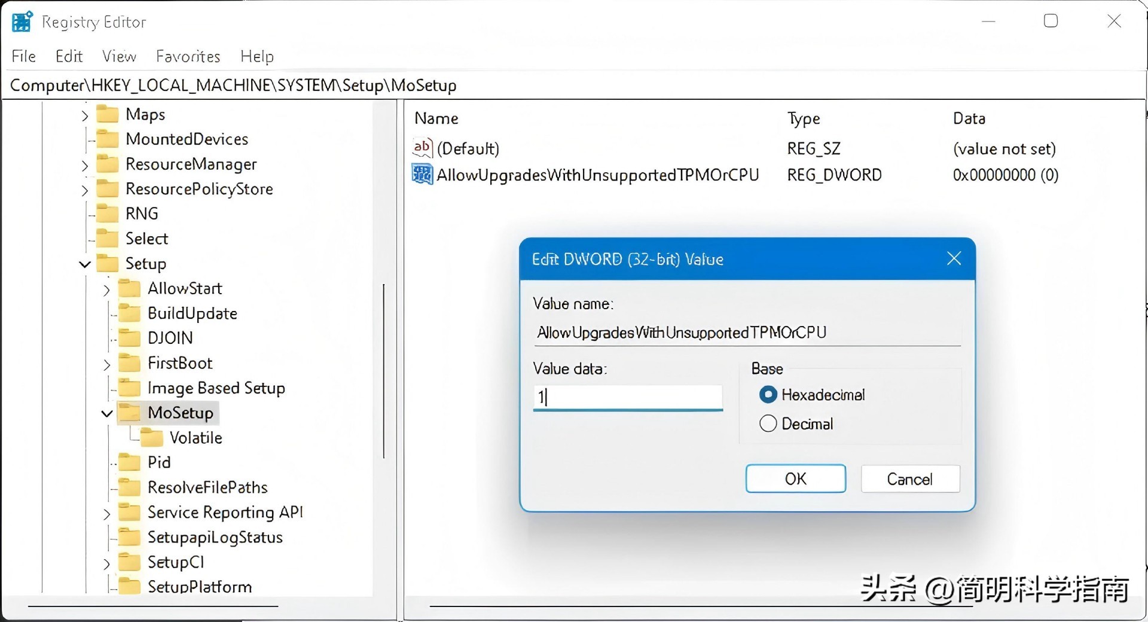Click the Registry Editor title bar icon
Image resolution: width=1148 pixels, height=622 pixels.
[21, 21]
